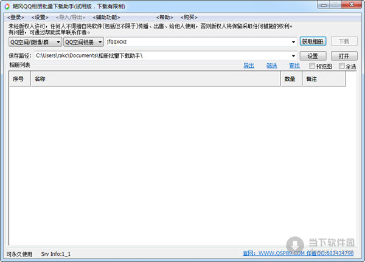Open the save path dropdown arrow
The width and height of the screenshot is (365, 262).
(x=293, y=56)
